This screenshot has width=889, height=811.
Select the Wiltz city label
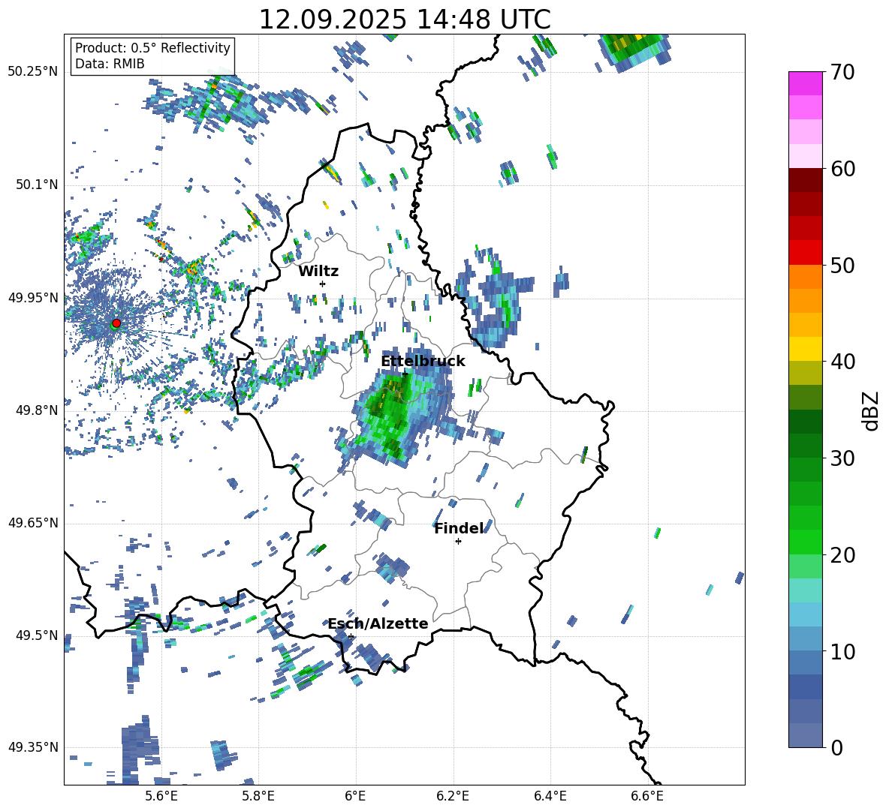click(318, 272)
